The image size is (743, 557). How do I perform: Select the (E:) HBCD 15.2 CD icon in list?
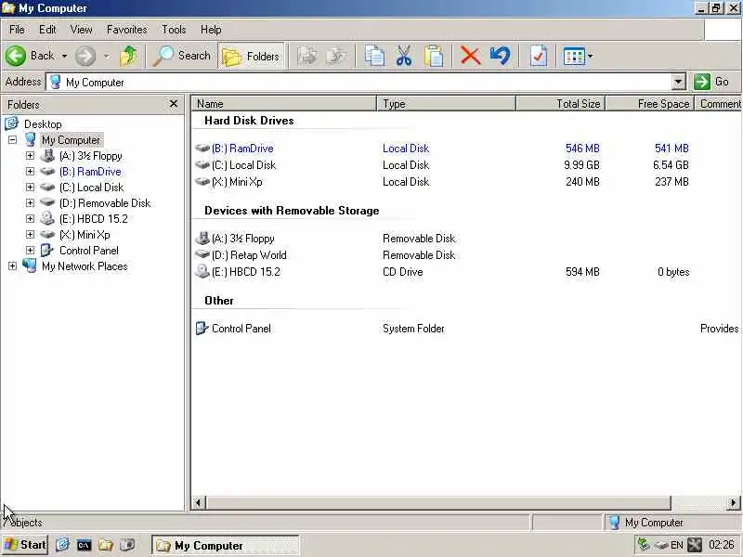point(202,271)
